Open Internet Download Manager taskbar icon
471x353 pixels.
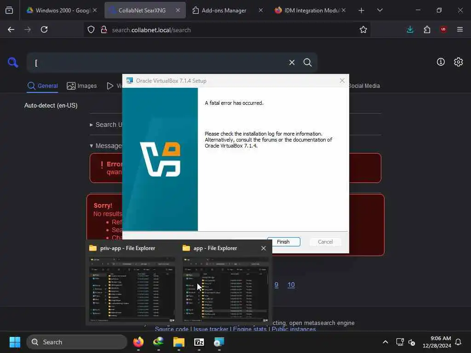point(158,342)
